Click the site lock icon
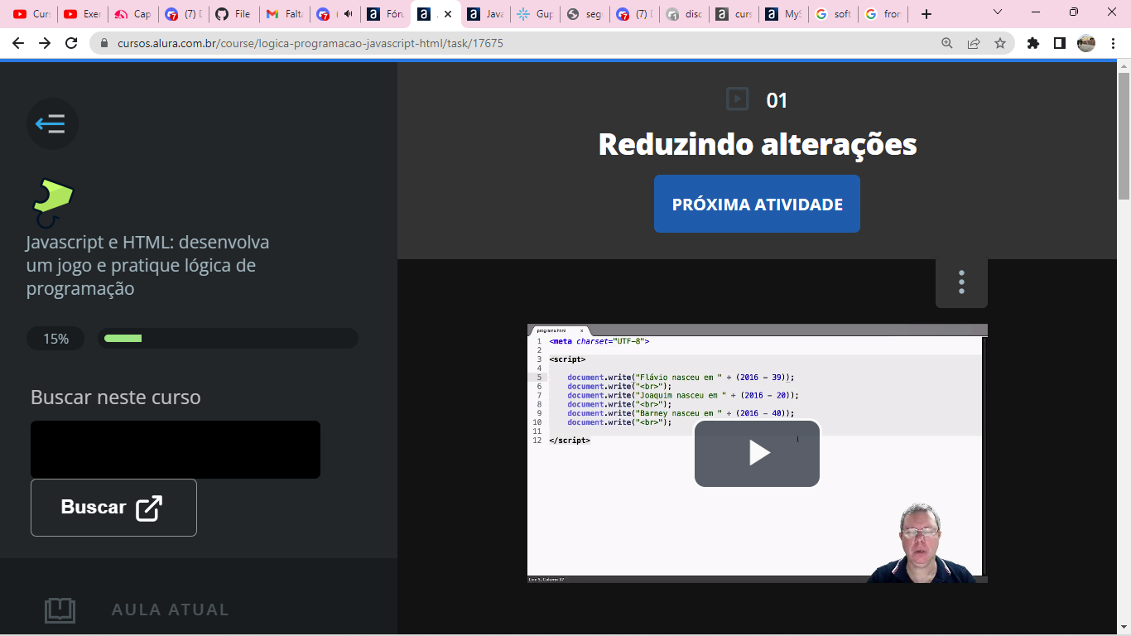Screen dimensions: 1131x636 coord(104,43)
